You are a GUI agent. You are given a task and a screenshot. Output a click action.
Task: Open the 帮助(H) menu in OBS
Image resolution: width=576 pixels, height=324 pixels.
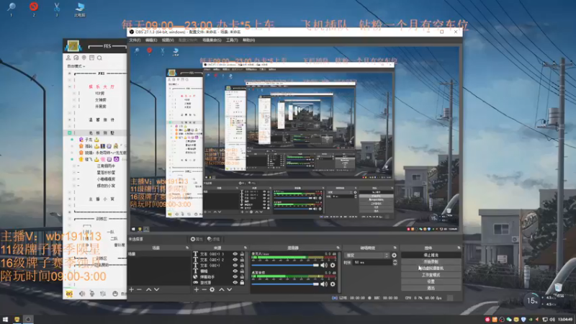(248, 40)
